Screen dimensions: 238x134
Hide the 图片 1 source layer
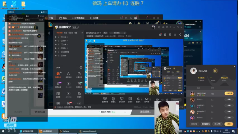click(56, 41)
